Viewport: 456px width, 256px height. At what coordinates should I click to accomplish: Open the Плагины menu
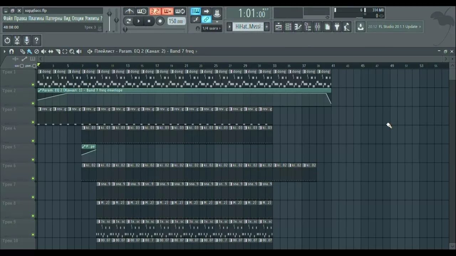36,18
